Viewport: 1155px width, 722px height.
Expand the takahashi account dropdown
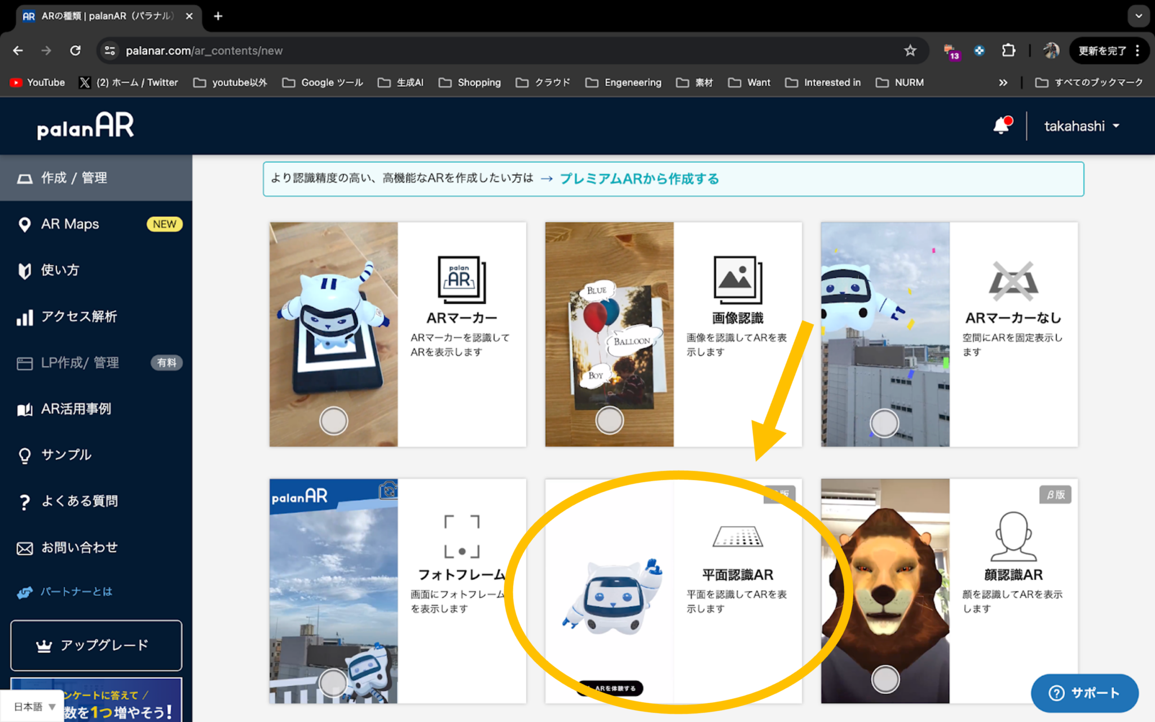(1081, 125)
